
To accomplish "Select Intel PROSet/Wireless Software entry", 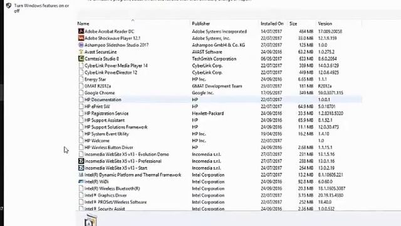I will [x=115, y=202].
